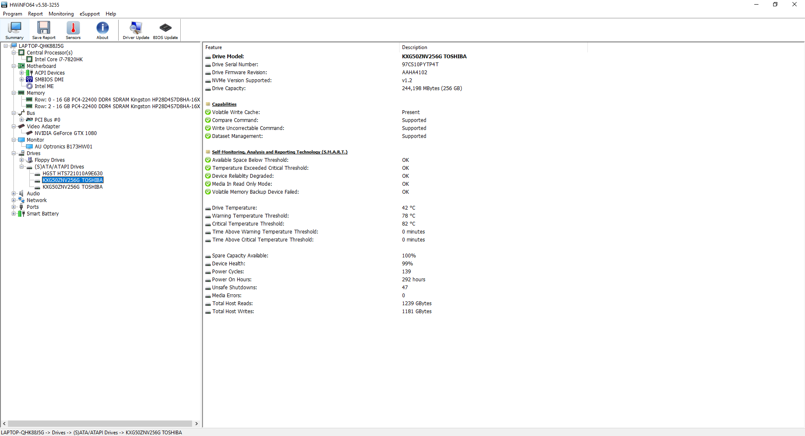The width and height of the screenshot is (805, 436).
Task: Select NVIDIA GeForce GTX 1080 item
Action: tap(66, 133)
